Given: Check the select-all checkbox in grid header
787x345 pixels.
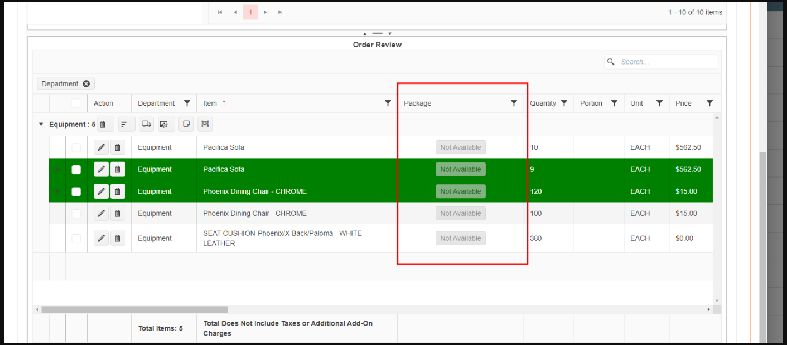Looking at the screenshot, I should (x=76, y=103).
